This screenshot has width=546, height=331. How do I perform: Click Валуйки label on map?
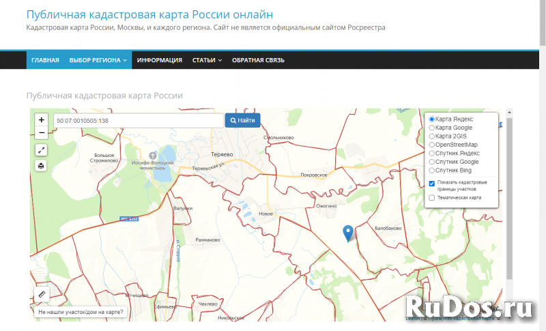183,208
